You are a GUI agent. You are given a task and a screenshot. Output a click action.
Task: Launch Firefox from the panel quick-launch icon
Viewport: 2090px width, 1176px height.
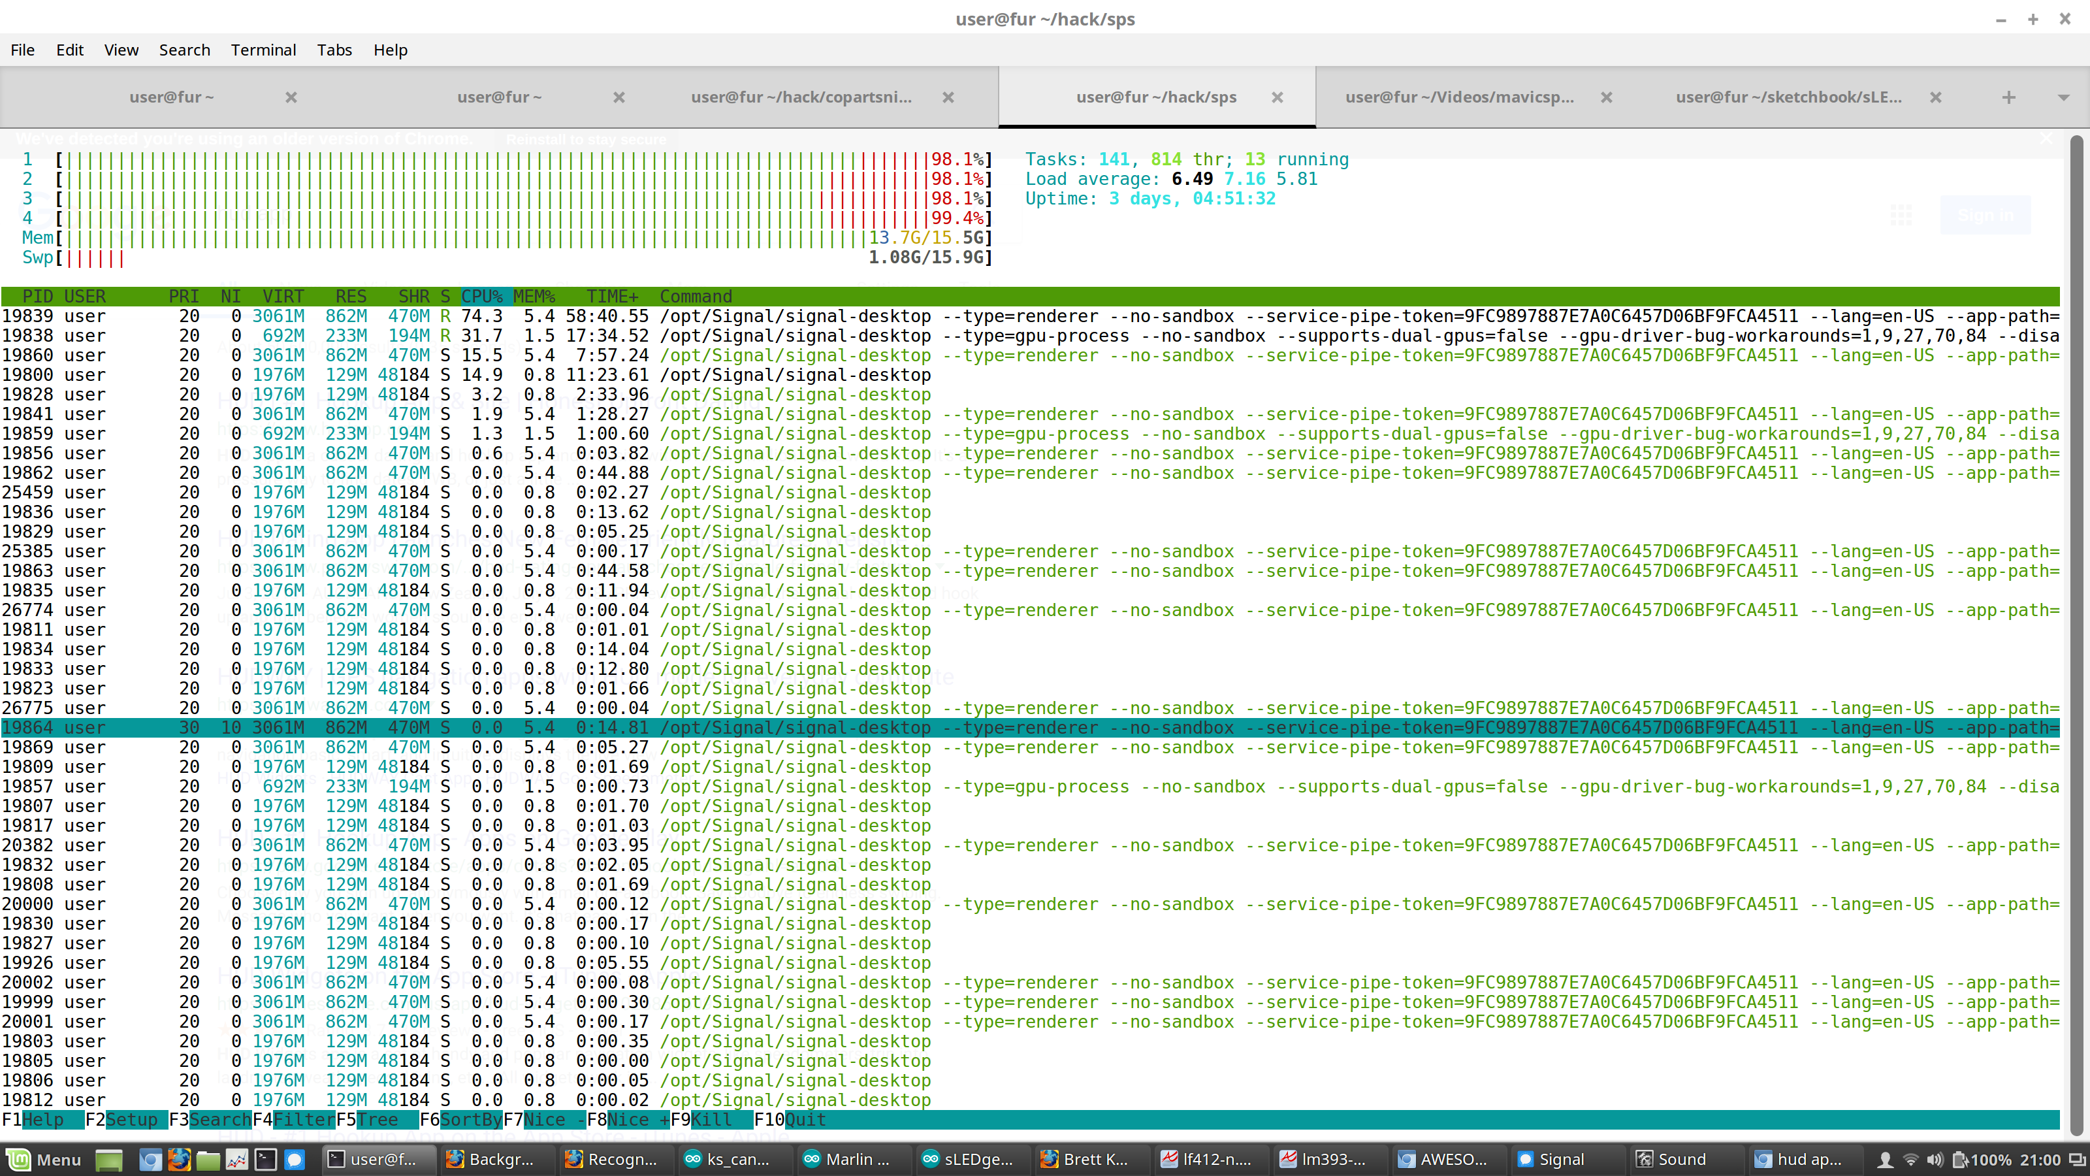point(180,1159)
